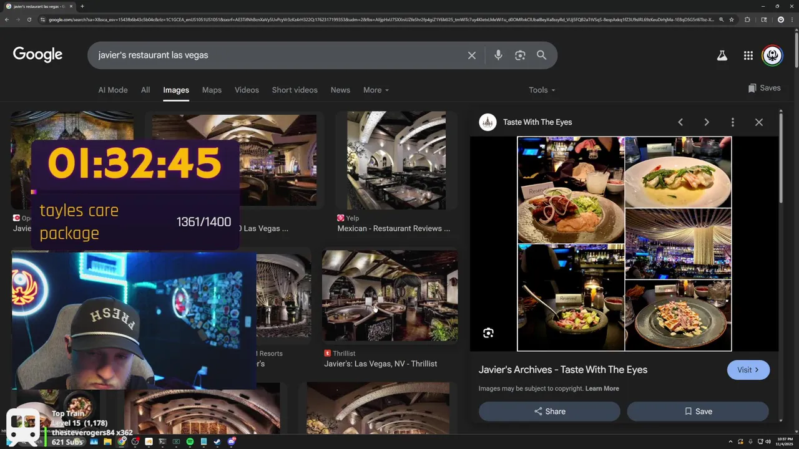
Task: Expand the Tools dropdown
Action: [x=542, y=90]
